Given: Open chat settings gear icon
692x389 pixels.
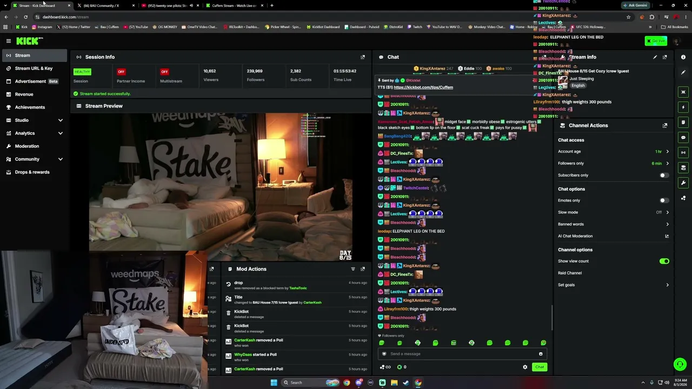Looking at the screenshot, I should [525, 367].
